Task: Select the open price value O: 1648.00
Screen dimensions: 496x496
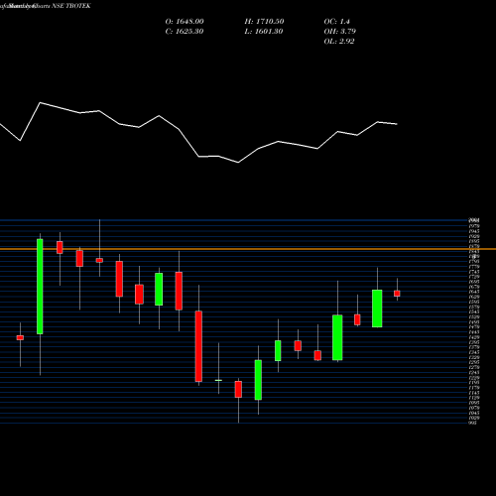Action: pos(185,21)
